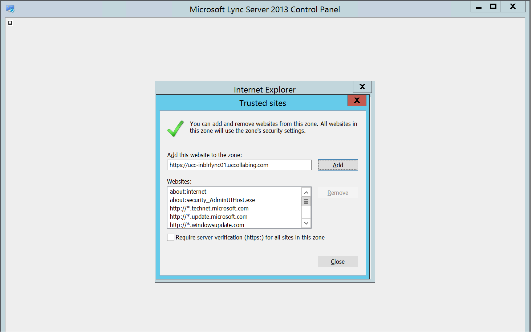The image size is (532, 332).
Task: Click the Websites list scroll down arrow
Action: coord(306,223)
